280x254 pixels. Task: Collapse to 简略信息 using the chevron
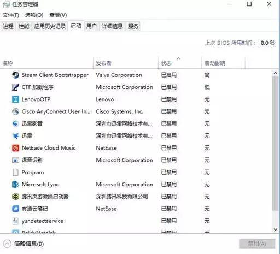pos(7,244)
